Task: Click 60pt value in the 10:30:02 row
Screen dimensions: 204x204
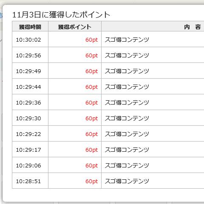Action: coord(92,40)
